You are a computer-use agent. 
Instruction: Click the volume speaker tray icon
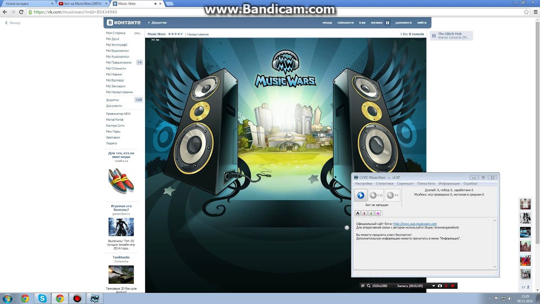point(510,299)
